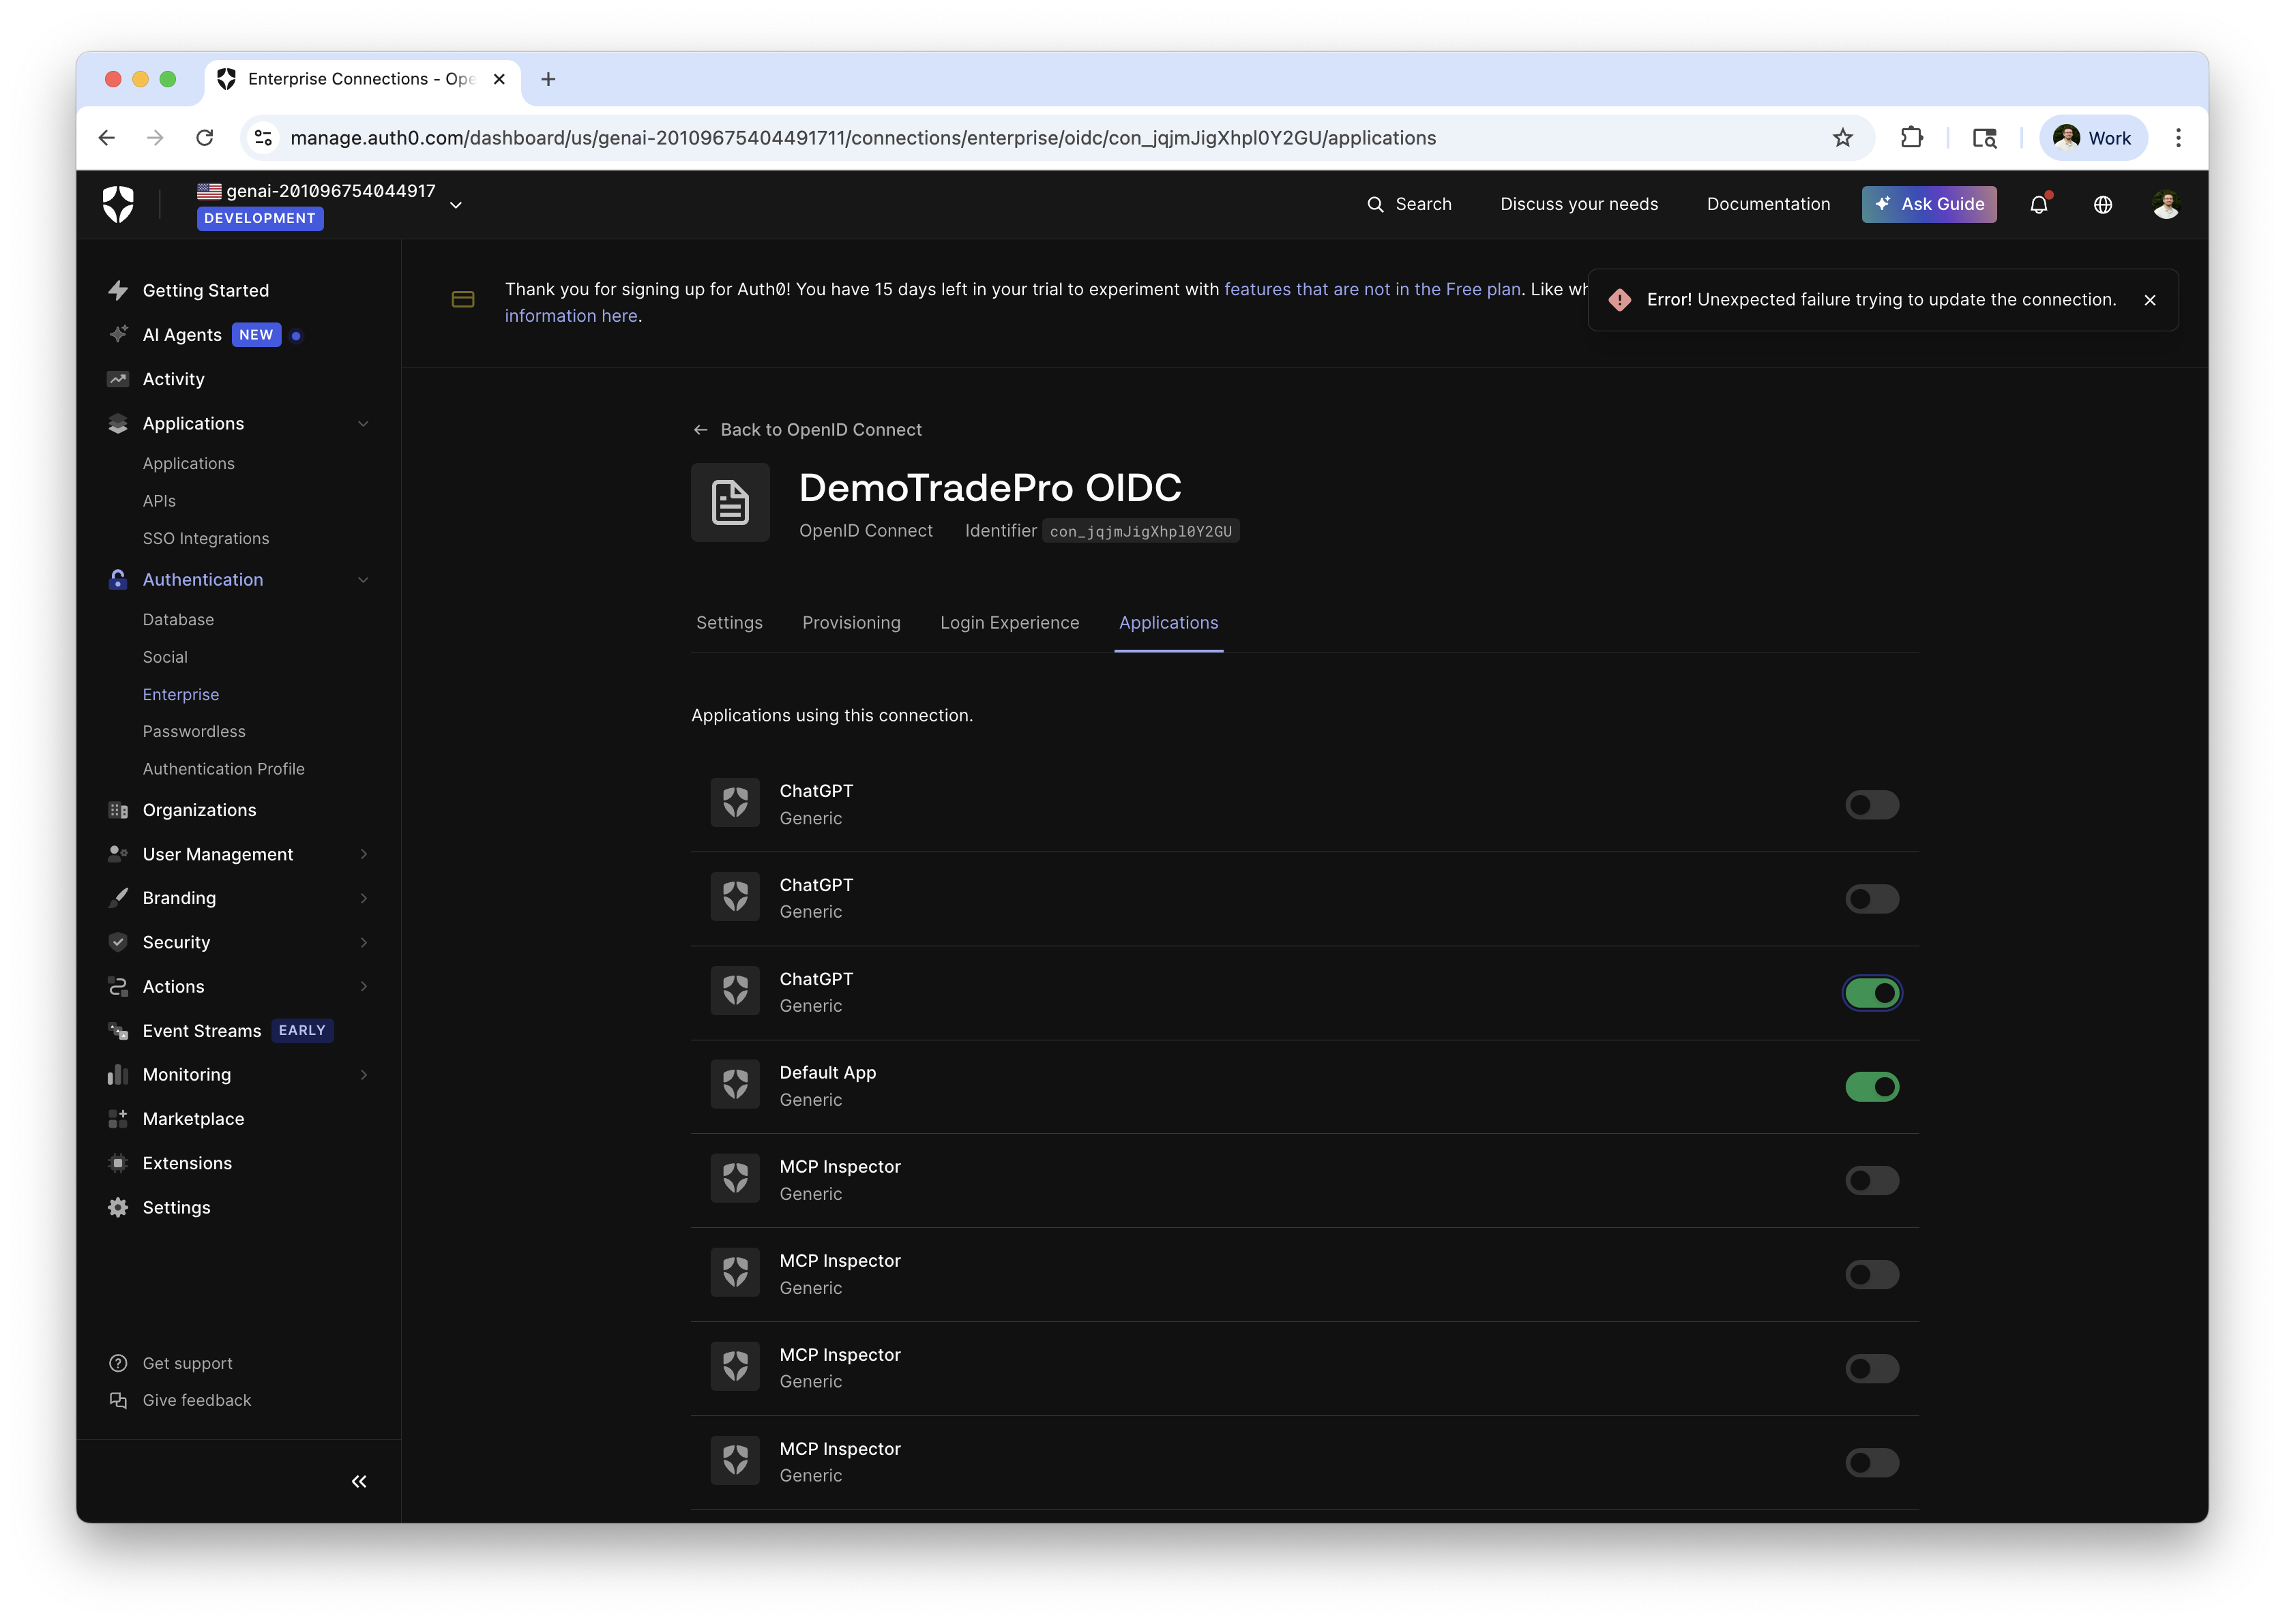
Task: Open your profile avatar menu
Action: point(2165,204)
